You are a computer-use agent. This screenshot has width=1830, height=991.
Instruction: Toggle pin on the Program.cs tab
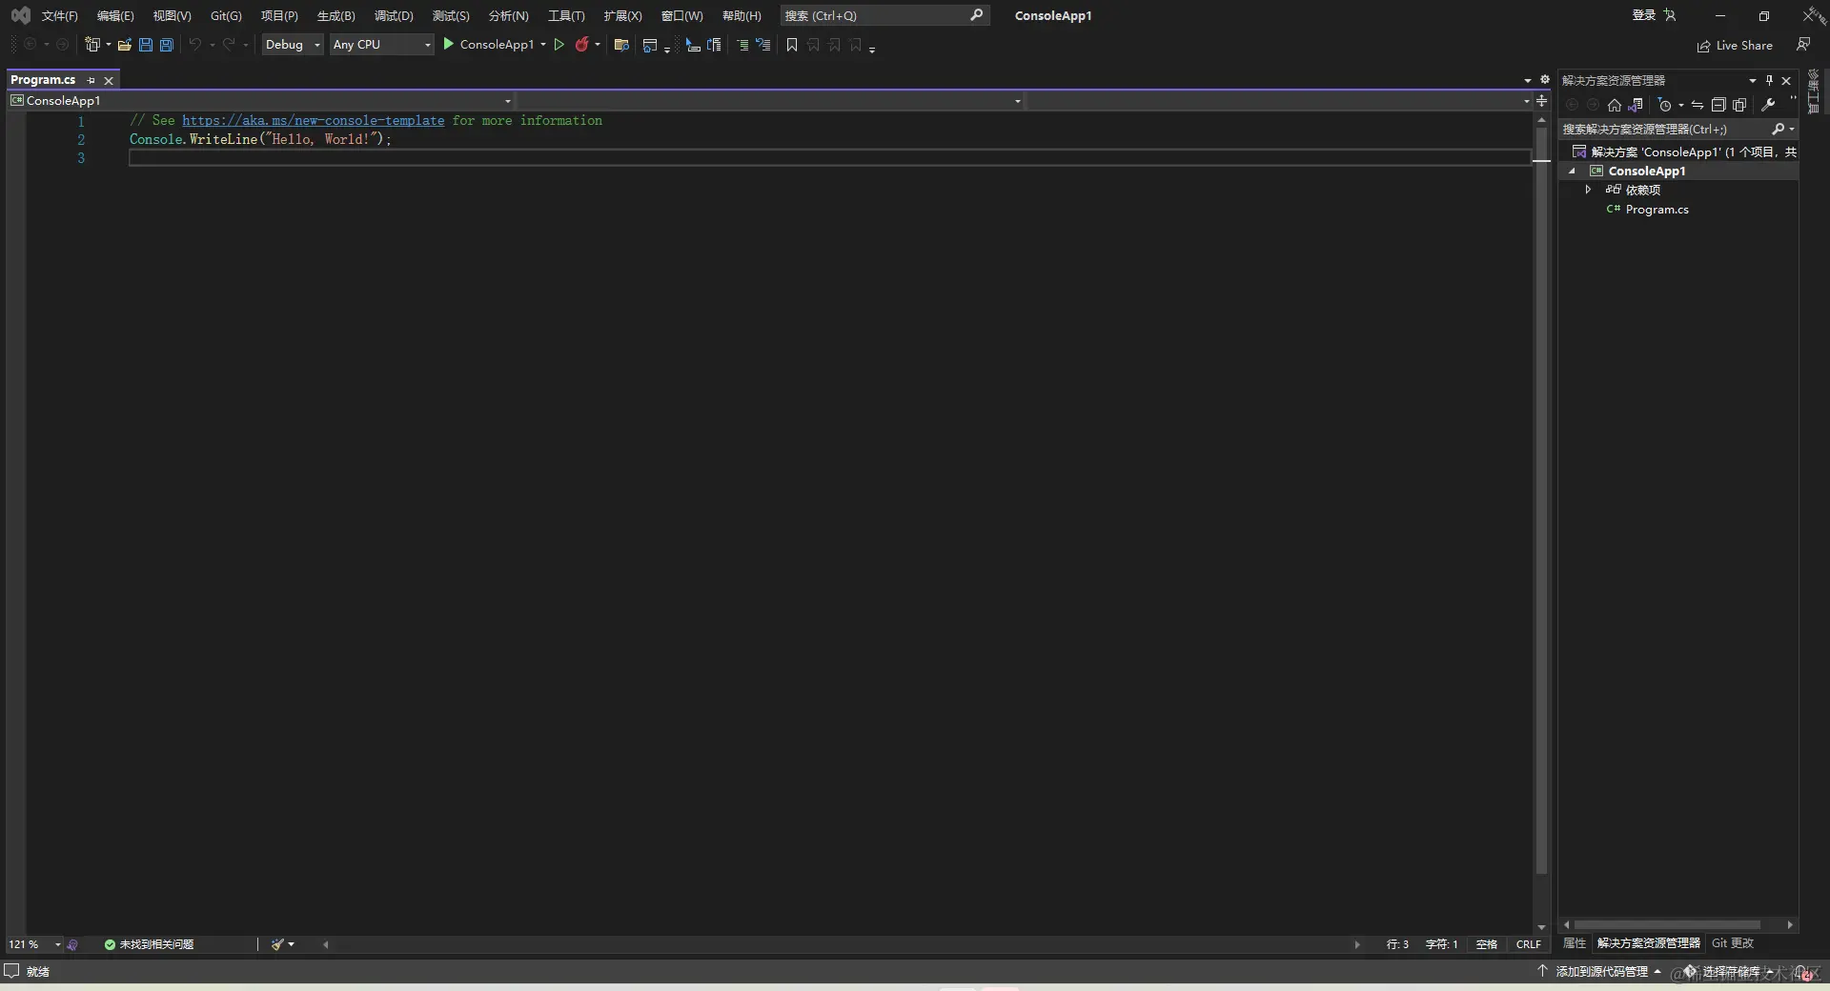point(91,80)
